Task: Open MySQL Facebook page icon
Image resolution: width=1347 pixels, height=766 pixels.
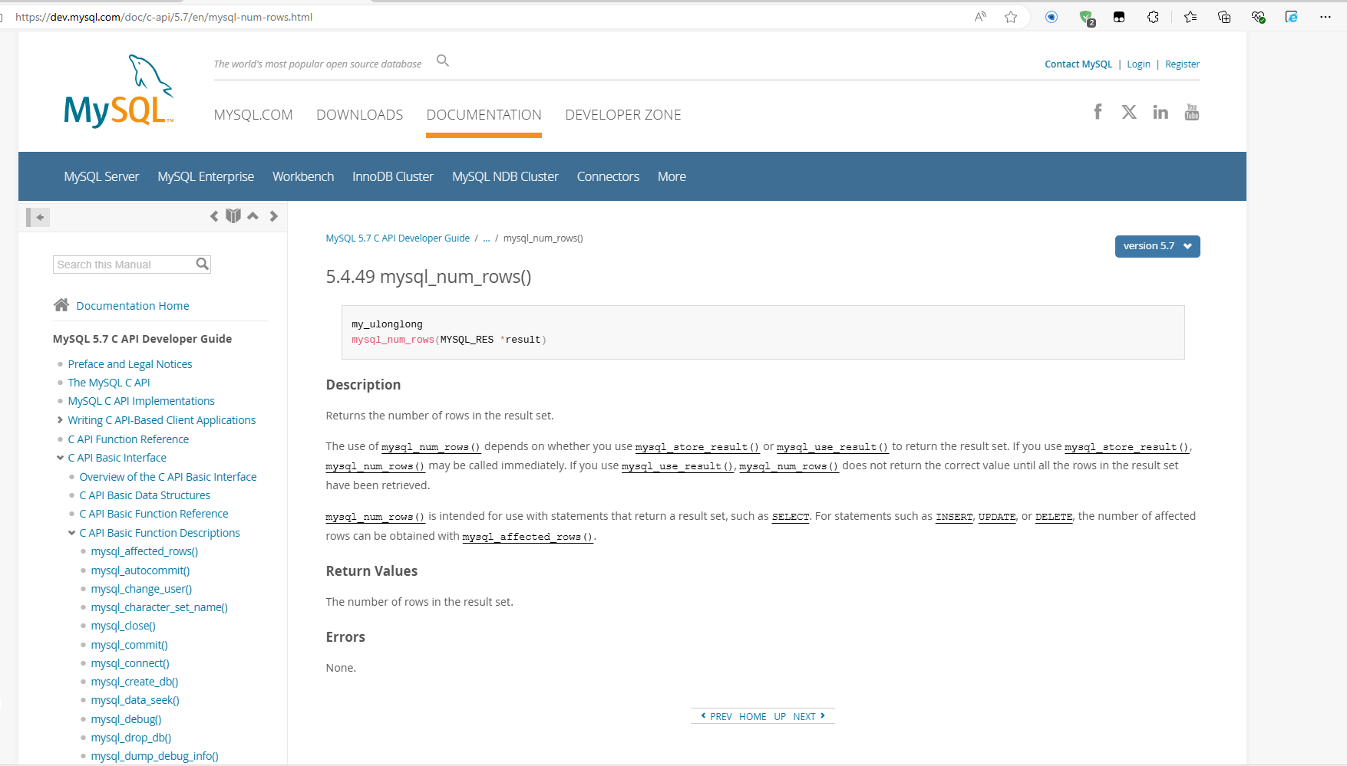Action: [1098, 112]
